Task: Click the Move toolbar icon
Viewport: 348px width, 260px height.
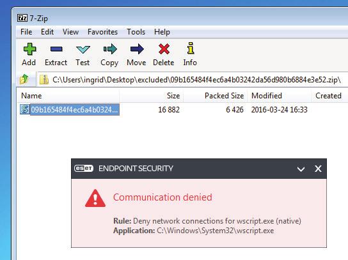Action: coord(137,49)
